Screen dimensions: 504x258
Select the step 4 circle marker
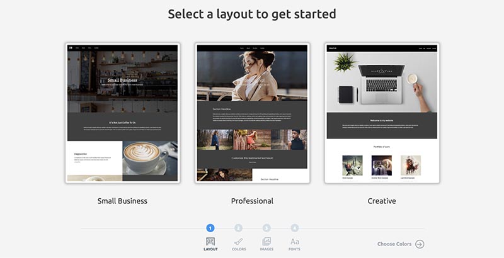295,228
